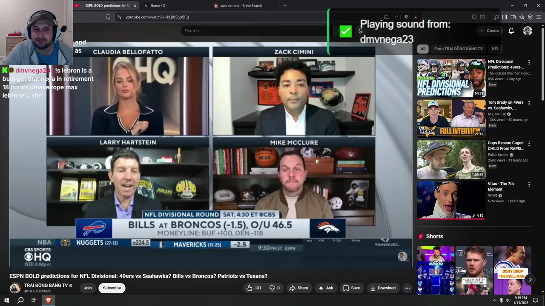
Task: Open the Brave Rewards triangle icon
Action: (416, 17)
